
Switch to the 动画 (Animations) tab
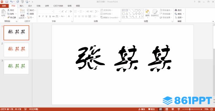point(47,6)
